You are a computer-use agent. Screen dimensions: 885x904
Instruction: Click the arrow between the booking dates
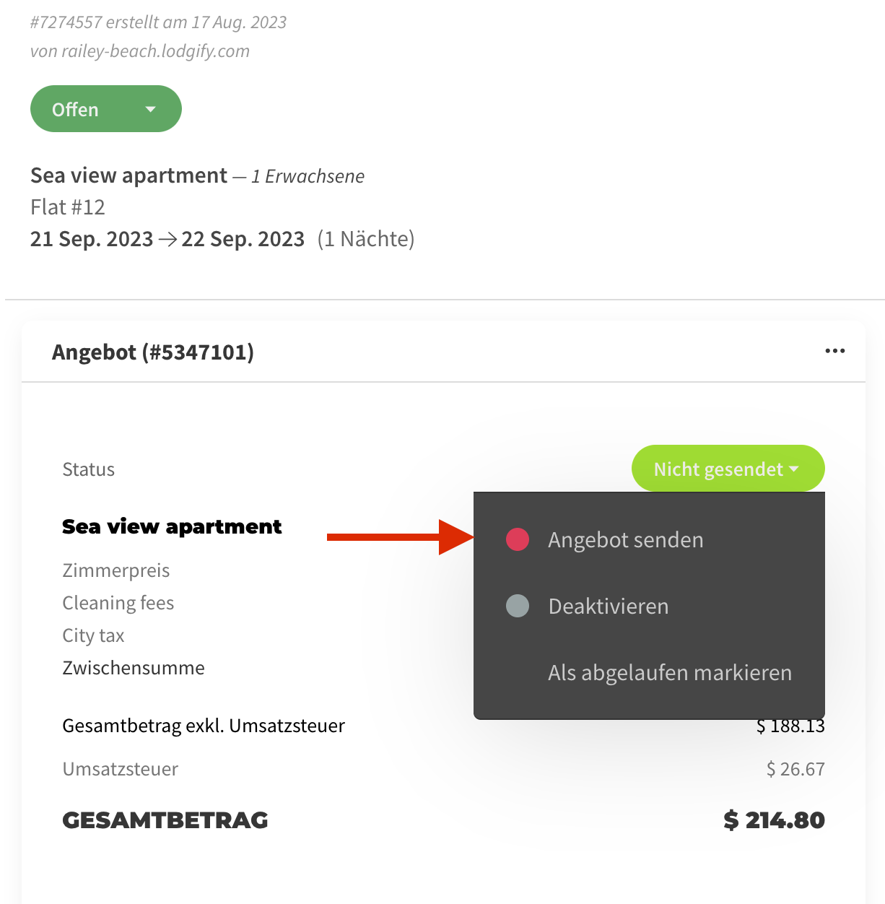pos(167,237)
